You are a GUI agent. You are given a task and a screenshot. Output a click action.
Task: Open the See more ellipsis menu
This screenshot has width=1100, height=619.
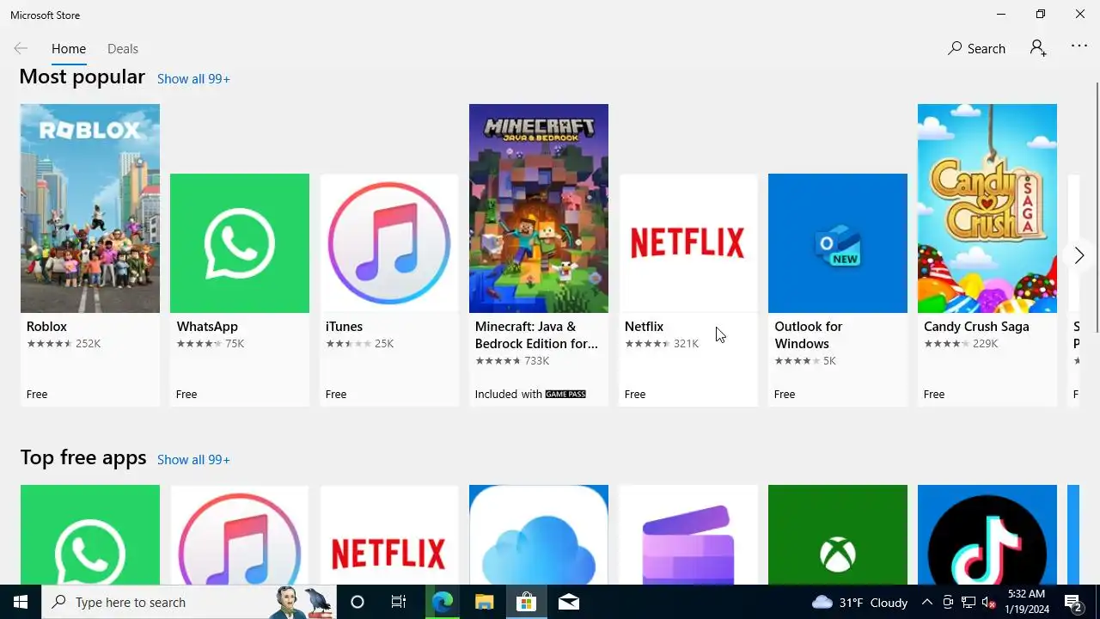pos(1079,46)
